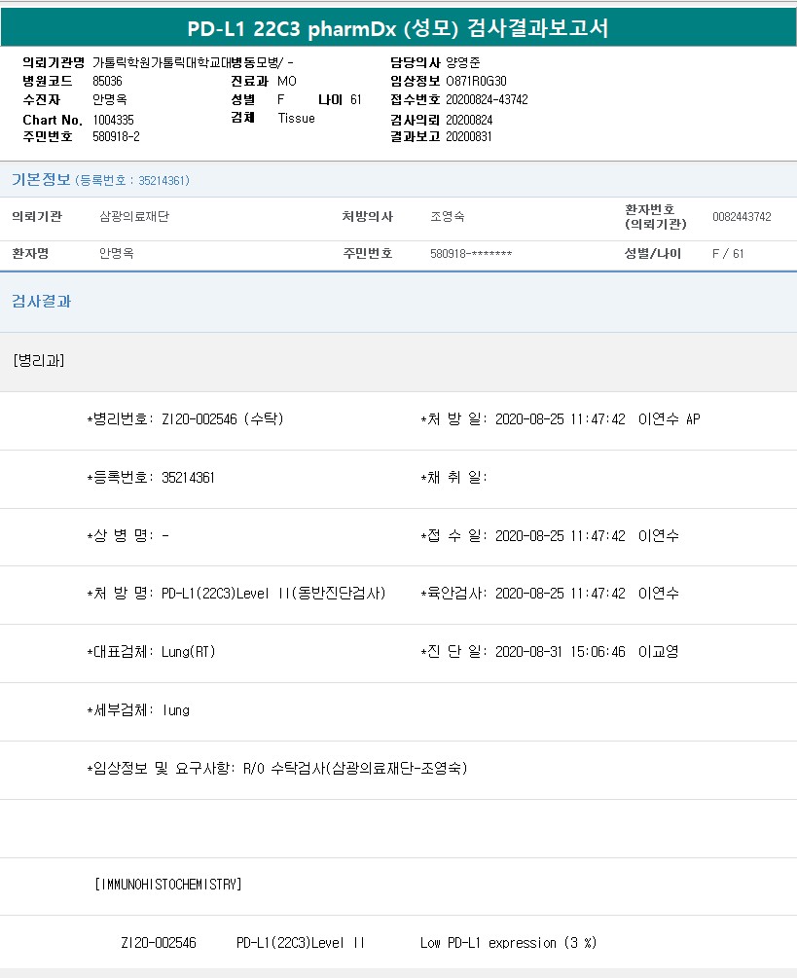Click the '기본정보' section heading
Screen dimensions: 797x978
pos(41,180)
